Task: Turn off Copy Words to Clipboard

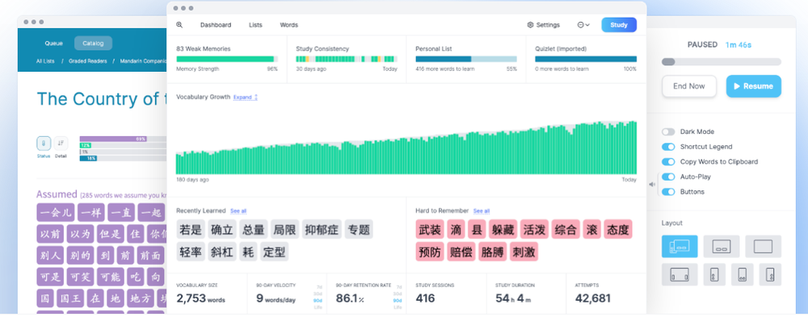Action: pos(668,161)
